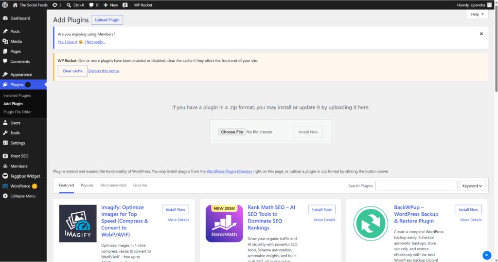Click the Taggbox Widget icon
This screenshot has width=498, height=262.
tap(5, 176)
